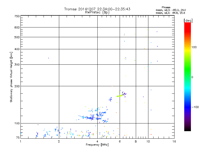
Task: Click the phase colorbar scale
Action: (x=188, y=76)
